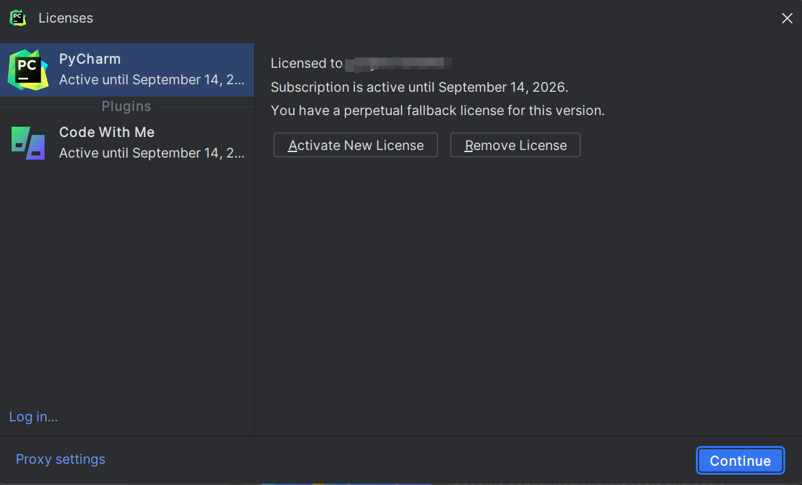Viewport: 802px width, 485px height.
Task: Open the Log in link
Action: (34, 417)
